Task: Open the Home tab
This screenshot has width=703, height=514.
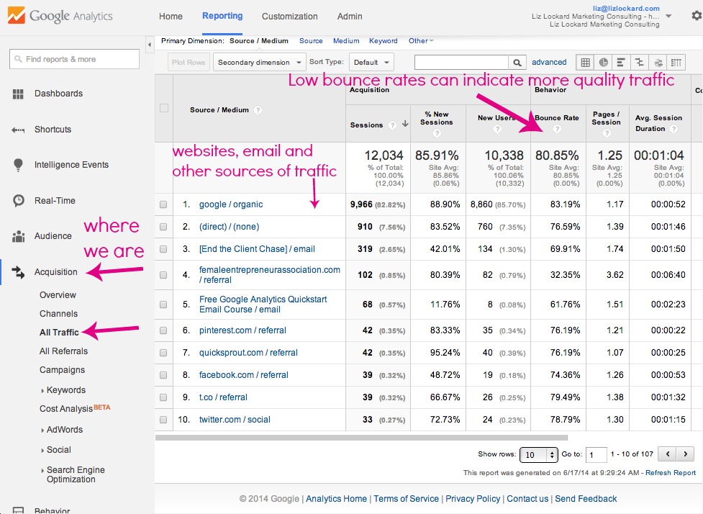Action: (171, 17)
